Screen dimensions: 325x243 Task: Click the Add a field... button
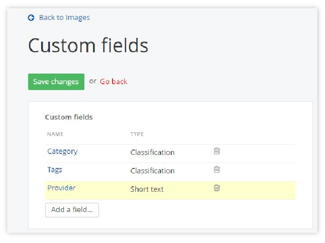coord(72,210)
